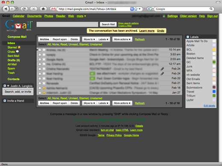This screenshot has height=166, width=222.
Task: Click the blue color swatch beside Travel label
Action: click(214, 92)
